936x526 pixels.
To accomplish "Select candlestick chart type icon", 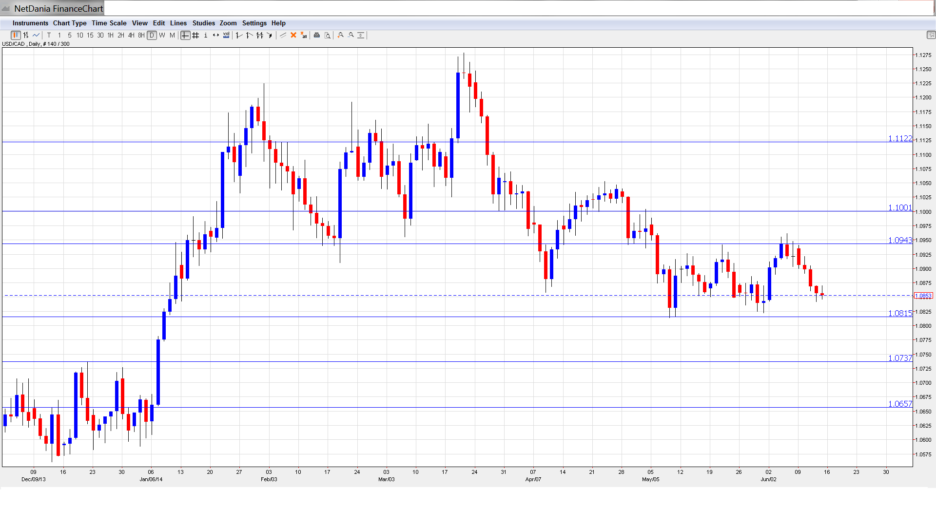I will pos(16,35).
